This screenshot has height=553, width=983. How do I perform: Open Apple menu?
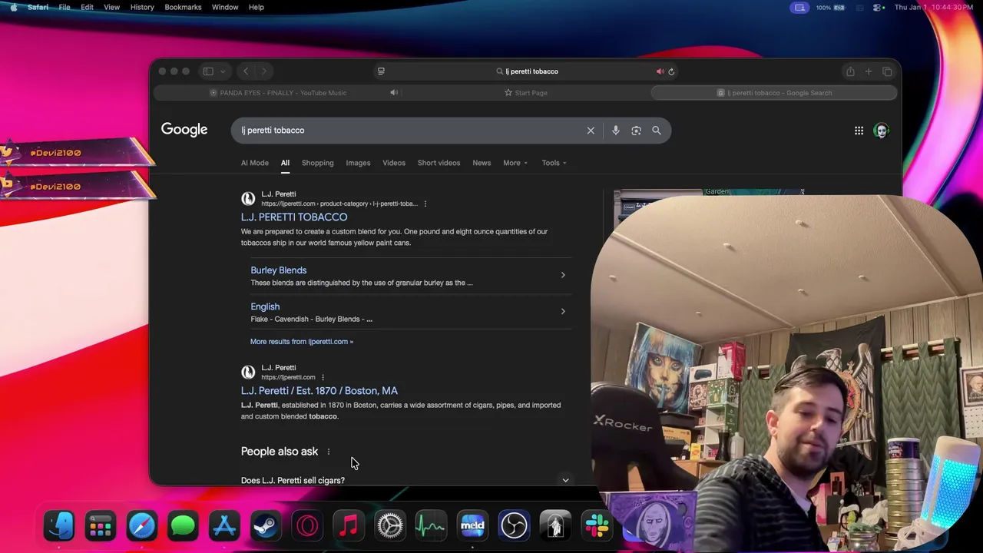tap(14, 7)
